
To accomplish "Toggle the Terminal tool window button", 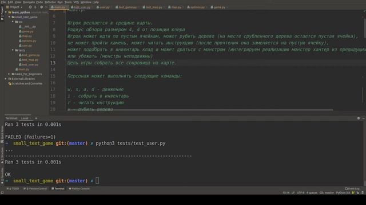I will 58,188.
